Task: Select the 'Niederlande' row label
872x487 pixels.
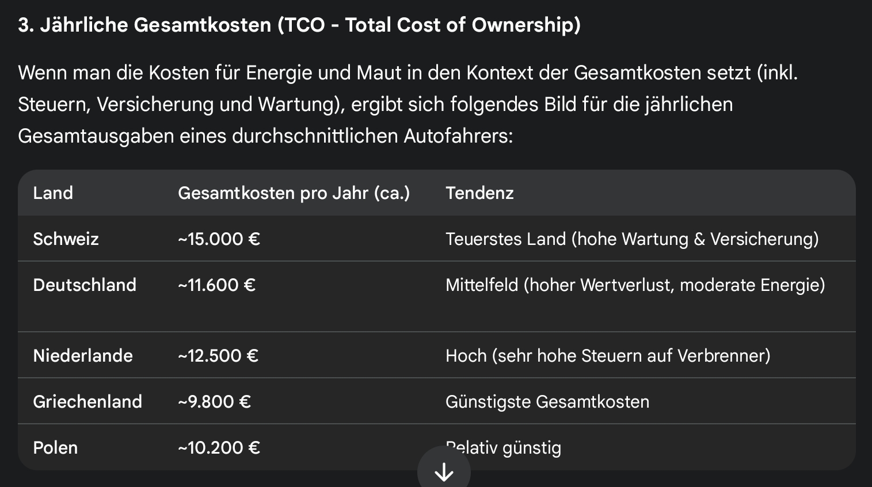Action: tap(83, 356)
